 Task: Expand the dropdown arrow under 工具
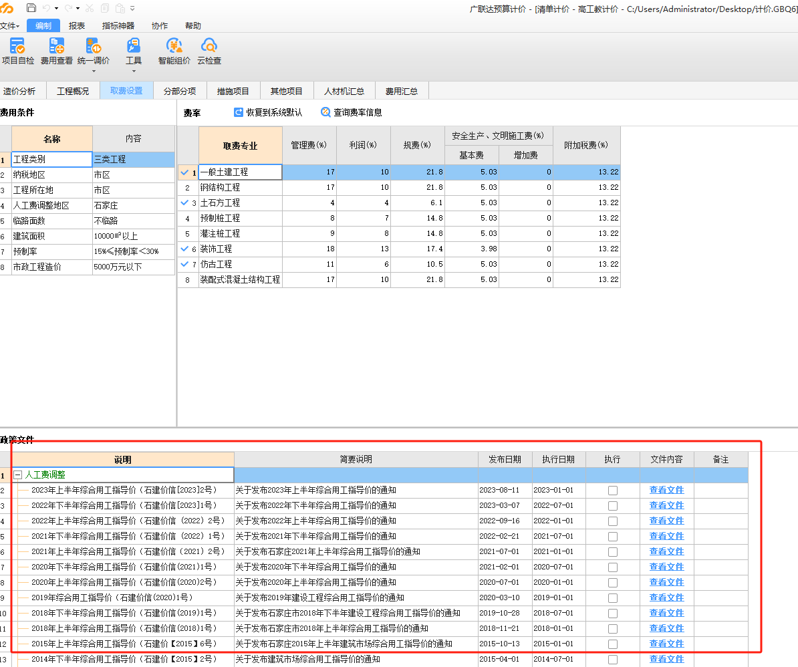pyautogui.click(x=134, y=72)
